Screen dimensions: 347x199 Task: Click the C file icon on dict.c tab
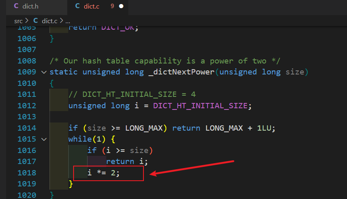tap(77, 6)
